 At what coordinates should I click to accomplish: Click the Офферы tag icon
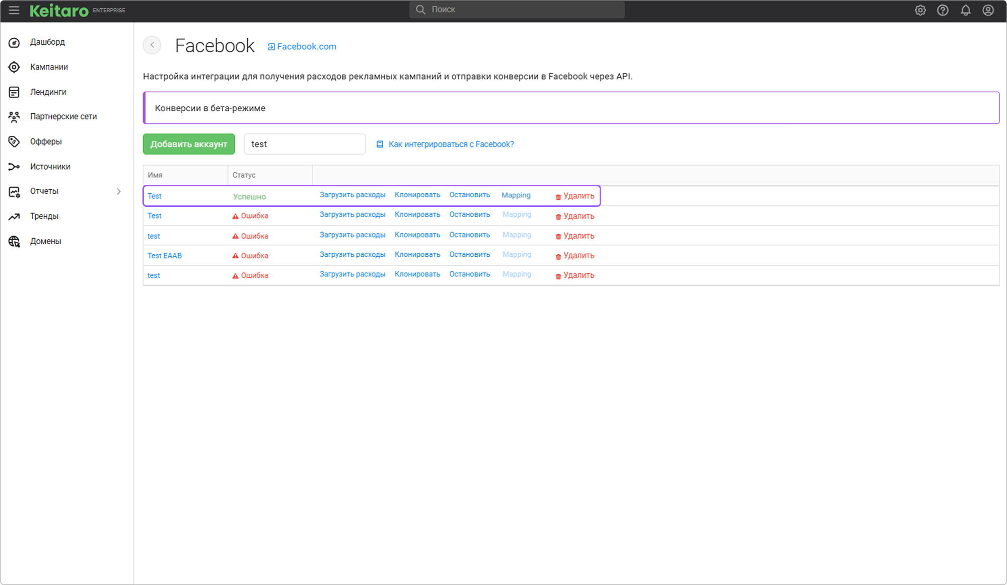point(14,141)
